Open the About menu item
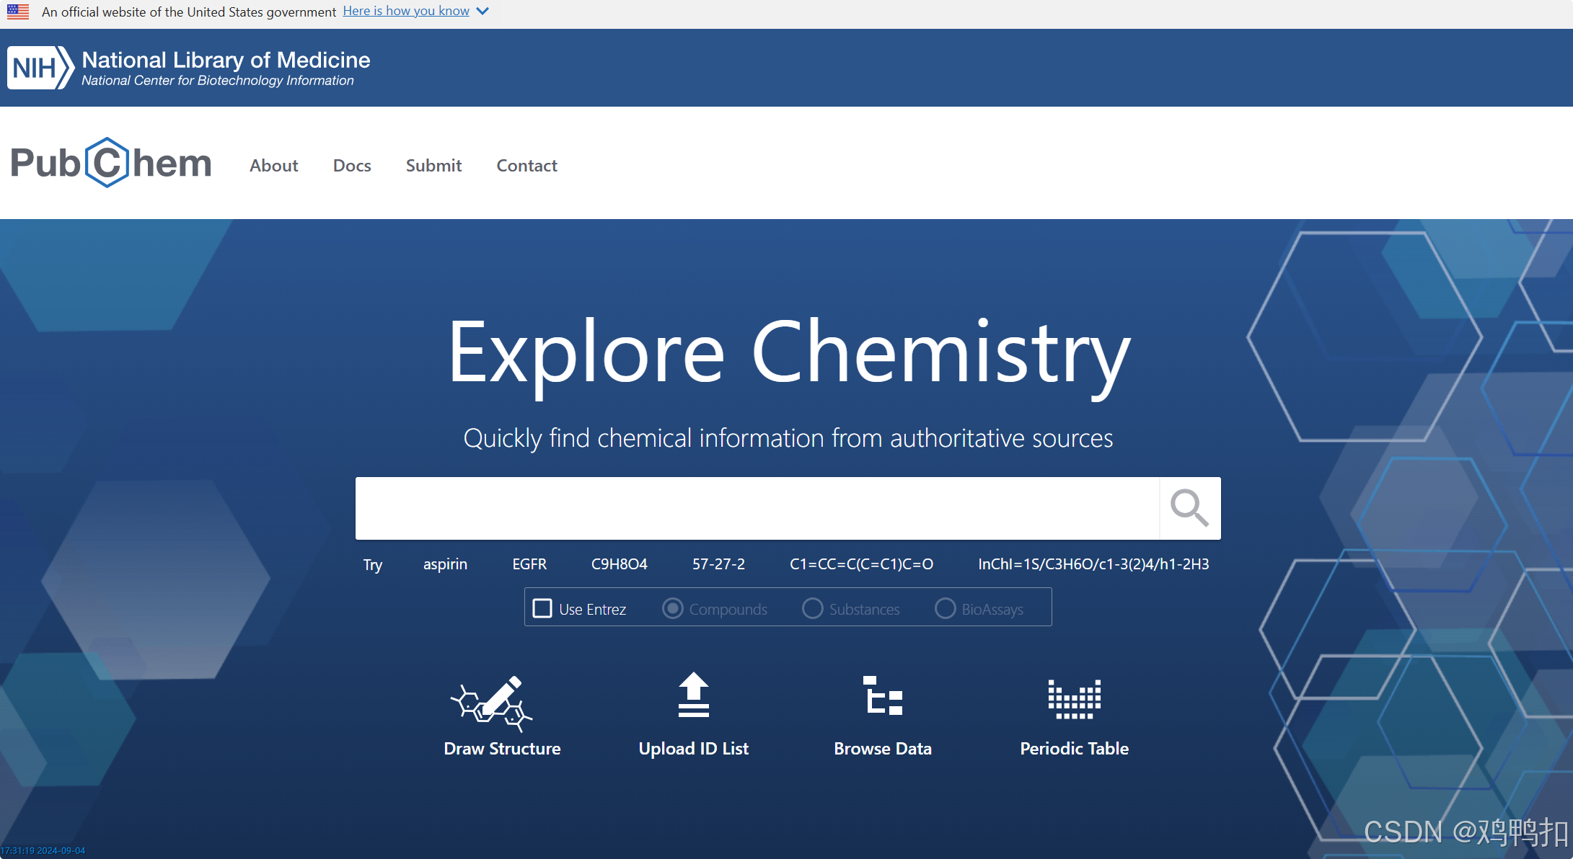 (273, 166)
